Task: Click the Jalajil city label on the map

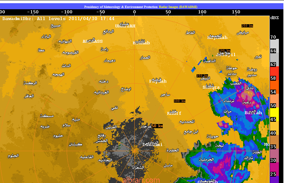Action: click(x=226, y=55)
